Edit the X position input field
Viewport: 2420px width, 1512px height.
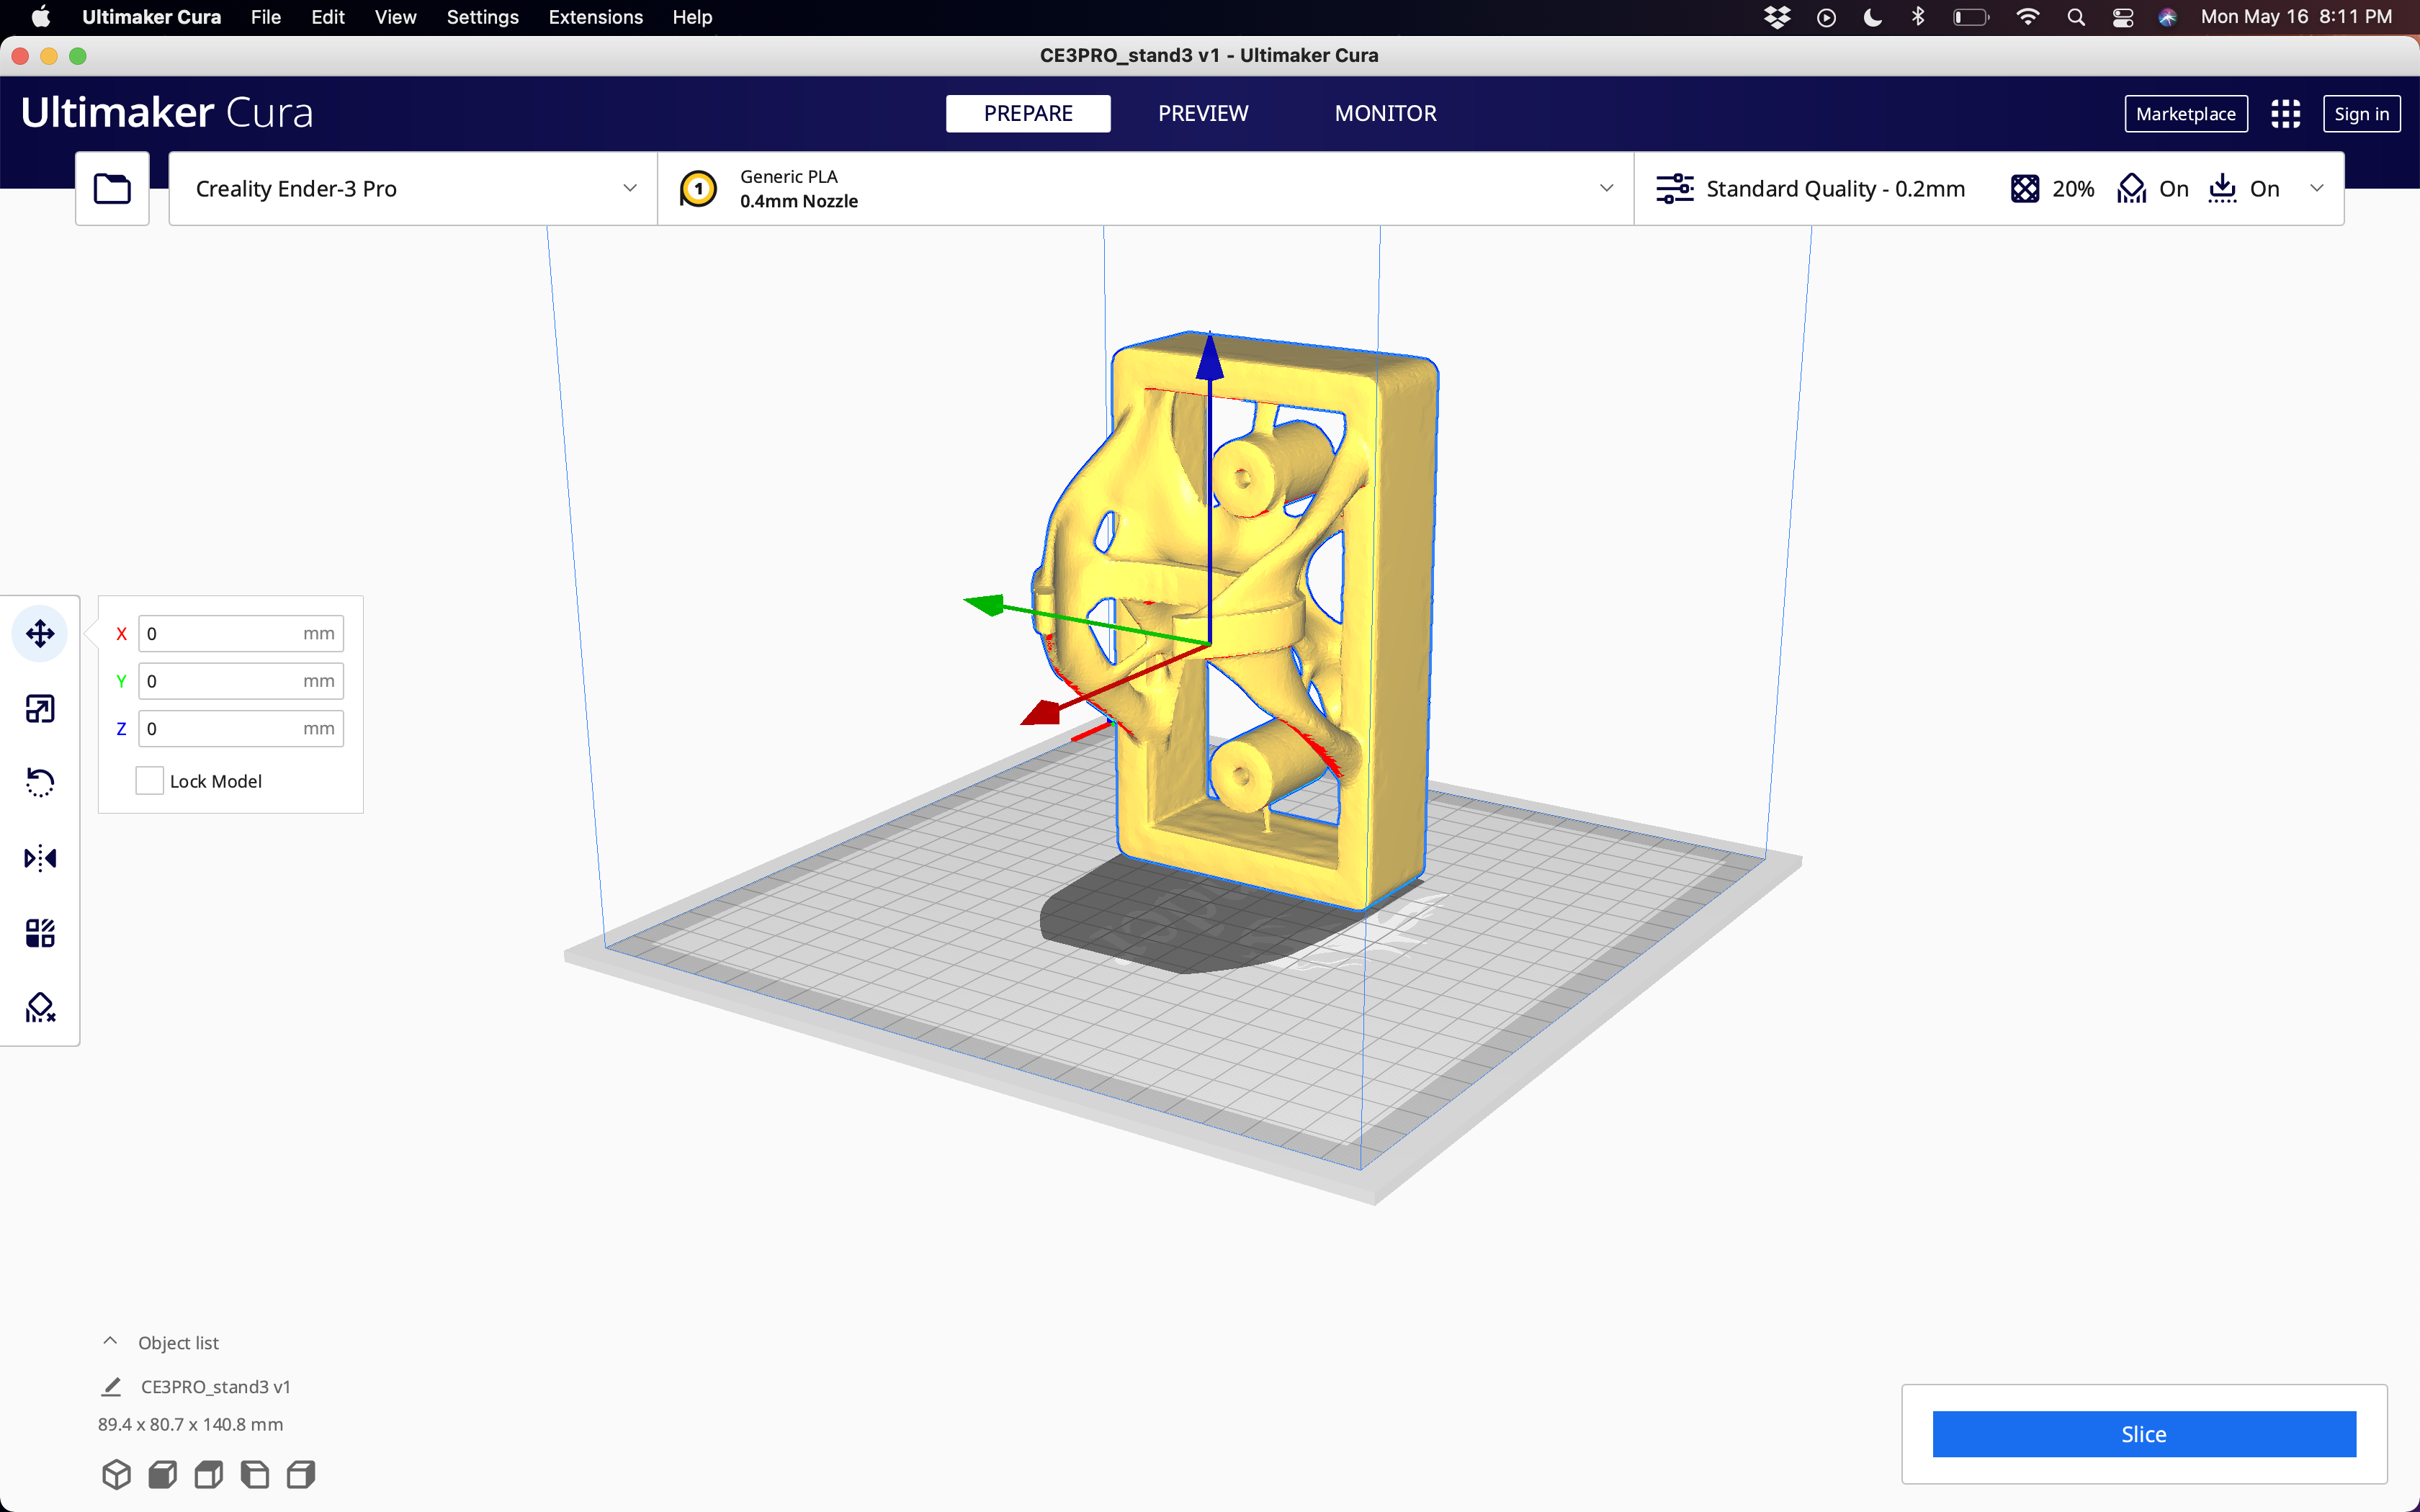pos(238,632)
